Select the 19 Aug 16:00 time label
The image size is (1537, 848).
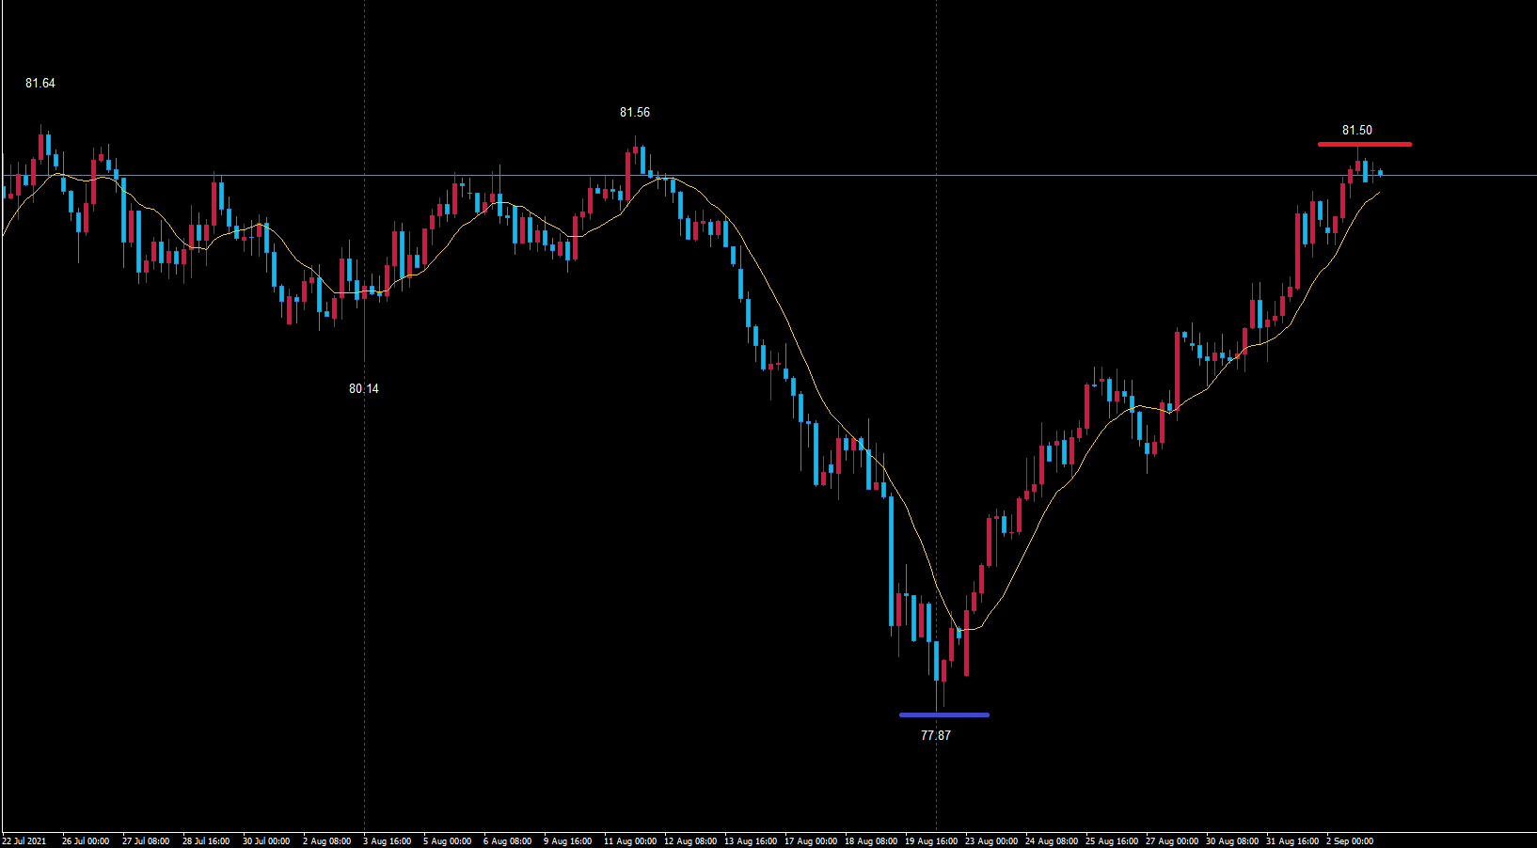pyautogui.click(x=931, y=841)
